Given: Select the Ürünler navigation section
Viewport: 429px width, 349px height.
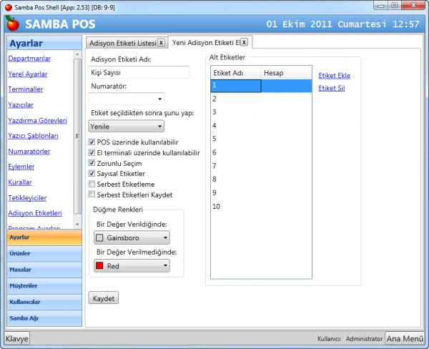Looking at the screenshot, I should 44,253.
